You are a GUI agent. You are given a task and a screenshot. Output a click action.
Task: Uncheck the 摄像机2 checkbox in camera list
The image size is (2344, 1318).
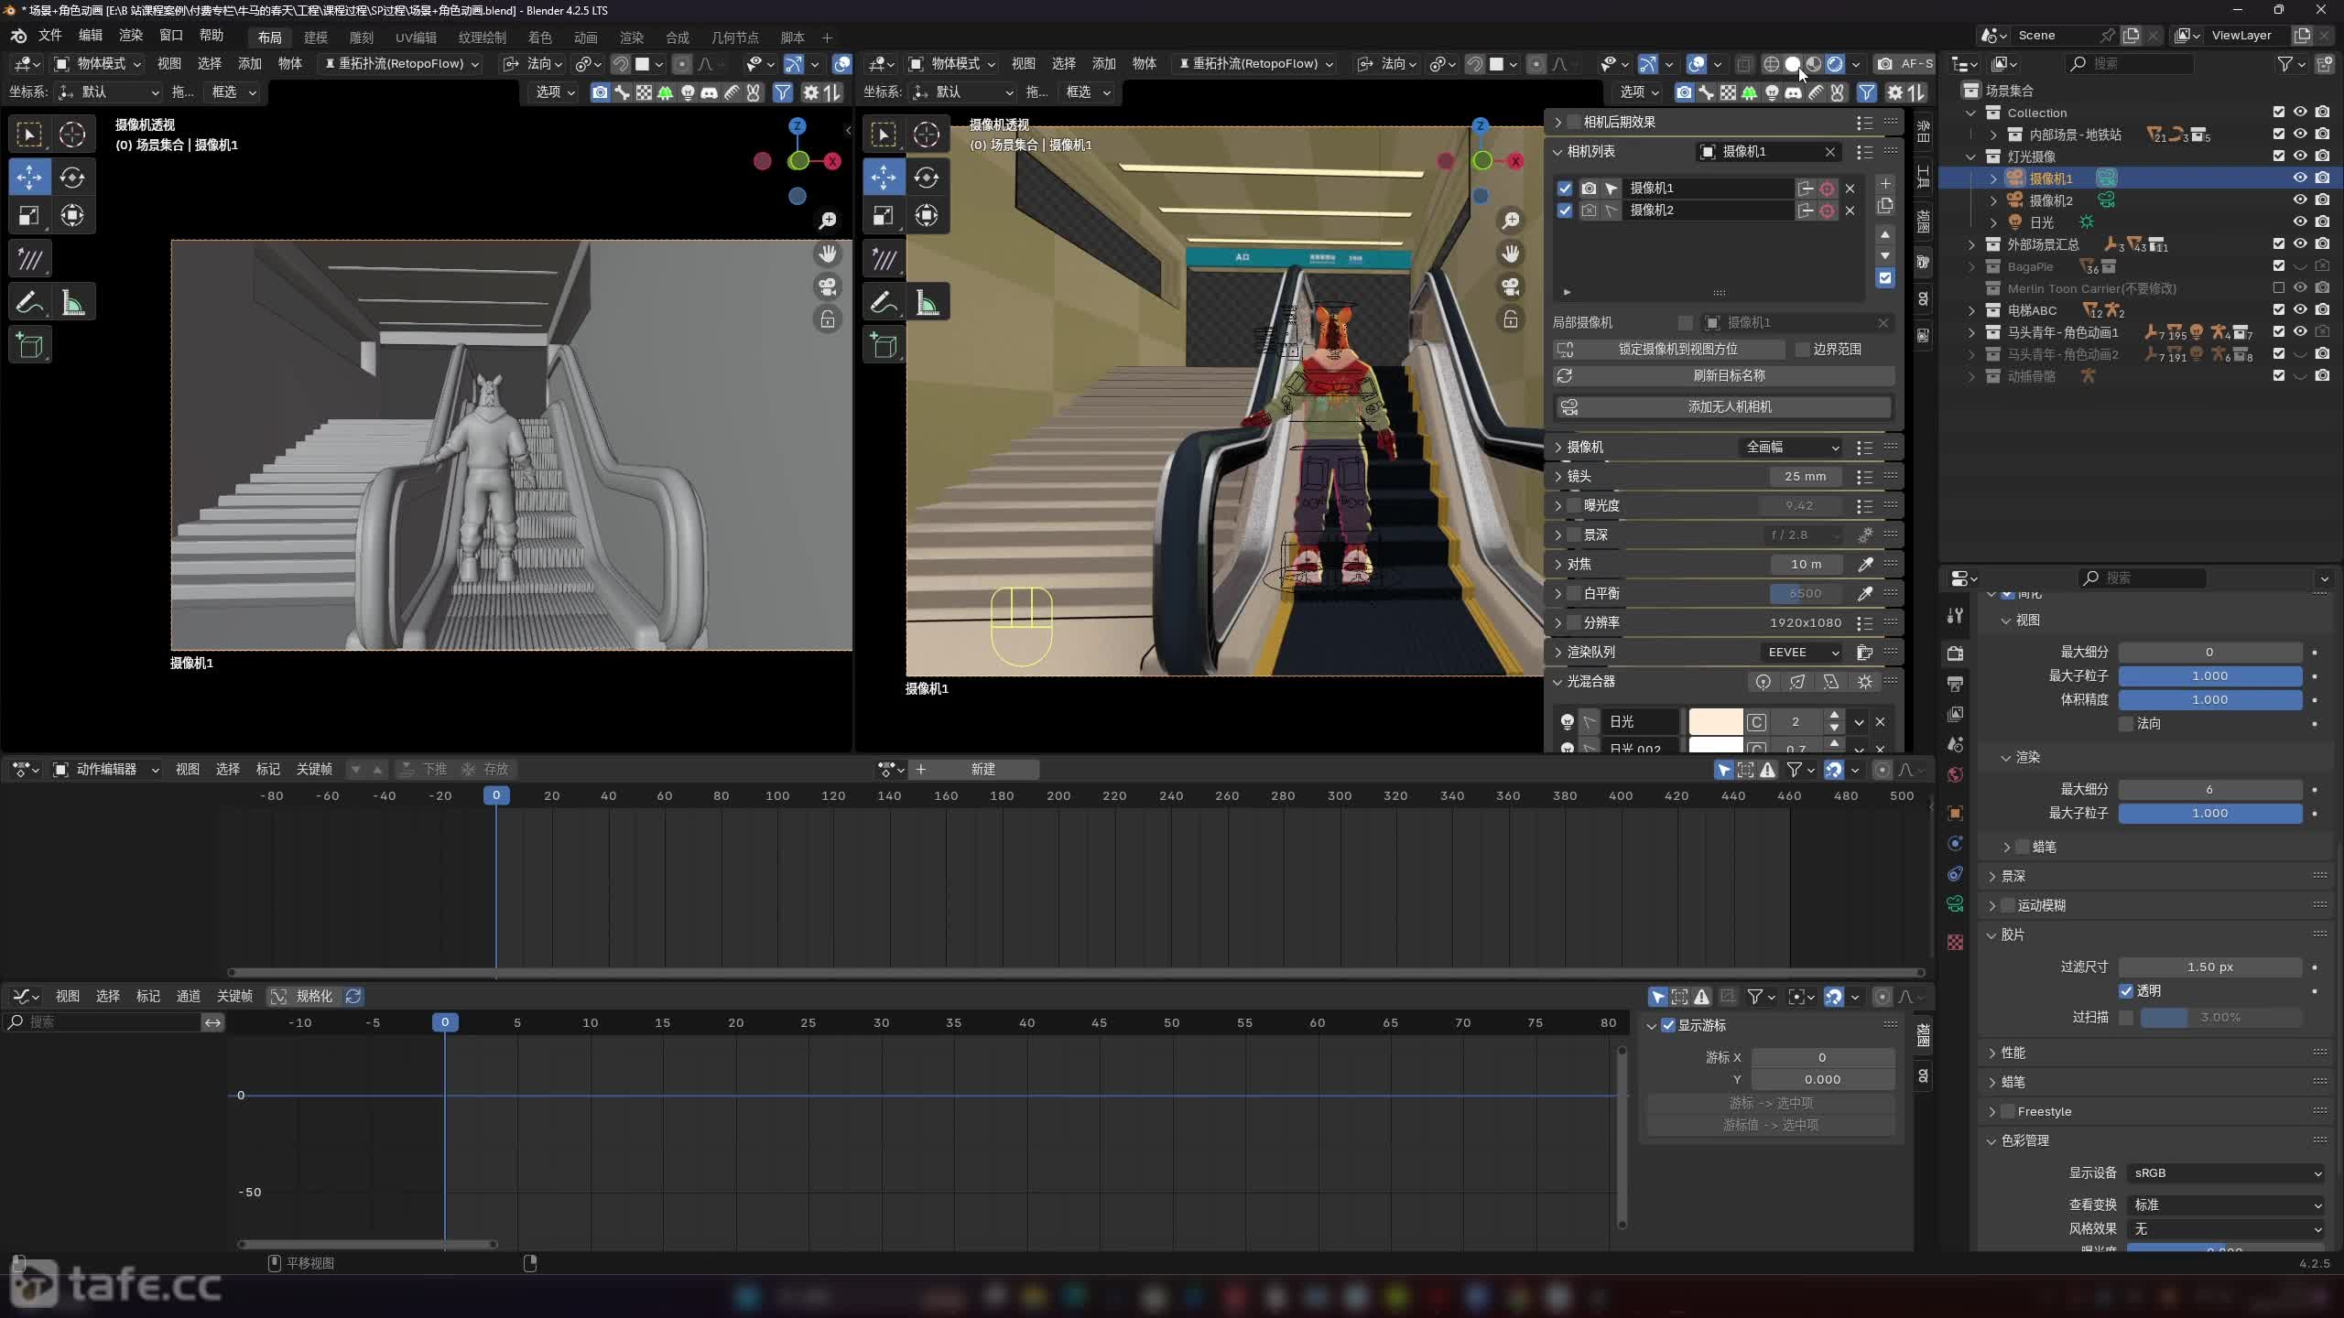[1565, 211]
